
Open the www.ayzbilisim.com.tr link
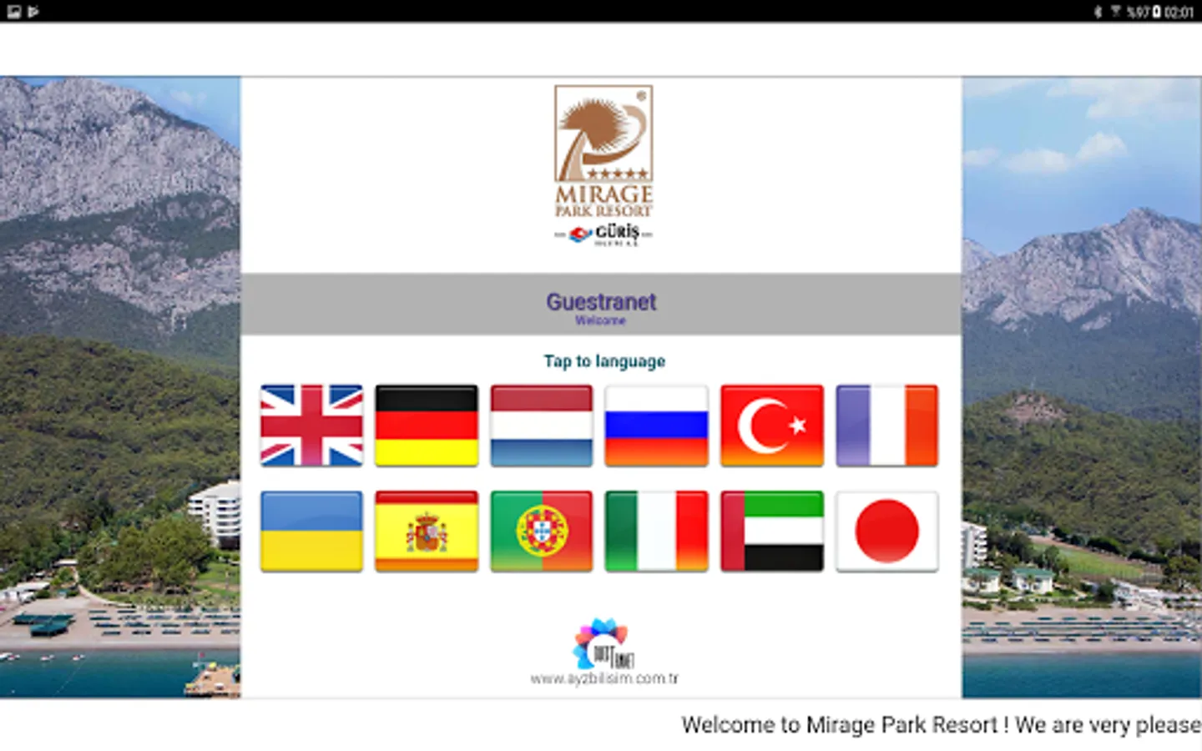[x=604, y=678]
